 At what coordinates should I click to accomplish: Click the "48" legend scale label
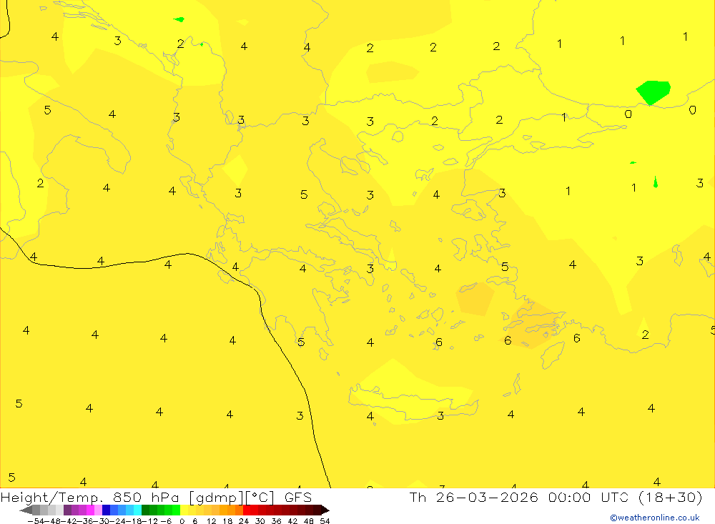click(x=309, y=521)
